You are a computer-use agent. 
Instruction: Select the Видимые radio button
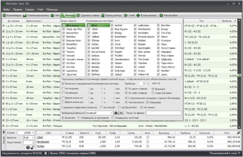[x=153, y=89]
